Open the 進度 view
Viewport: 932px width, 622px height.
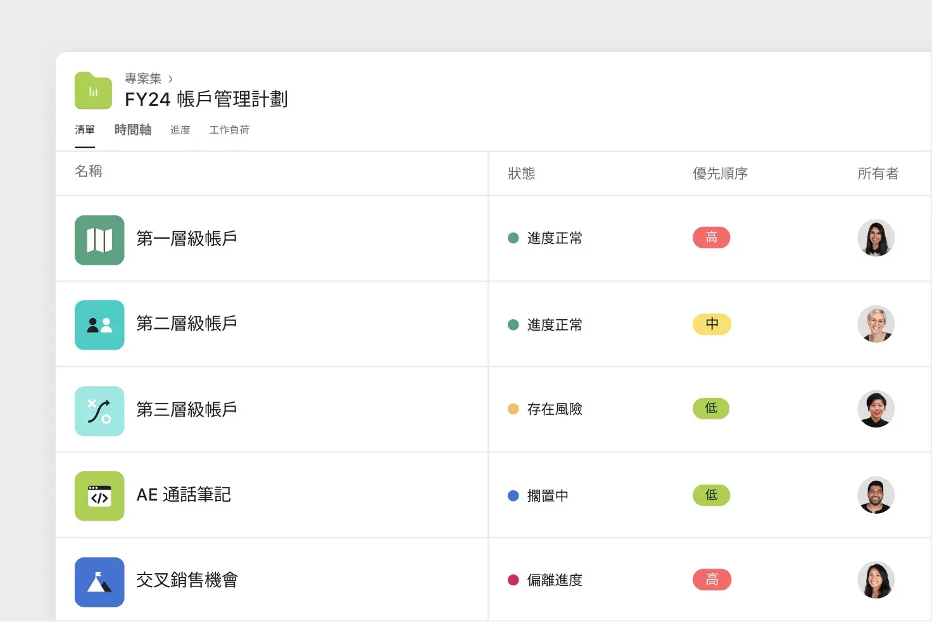[x=180, y=130]
